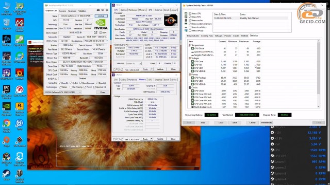Click the GPU-Z refresh icon
Image resolution: width=330 pixels, height=185 pixels.
pos(103,10)
